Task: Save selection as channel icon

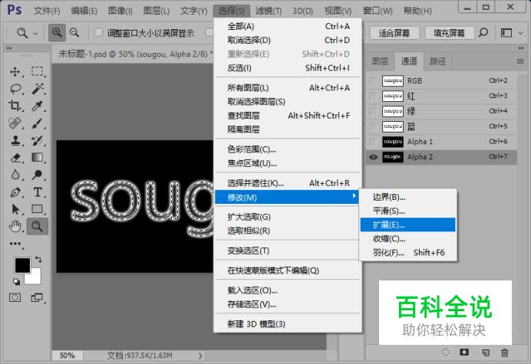Action: (464, 353)
